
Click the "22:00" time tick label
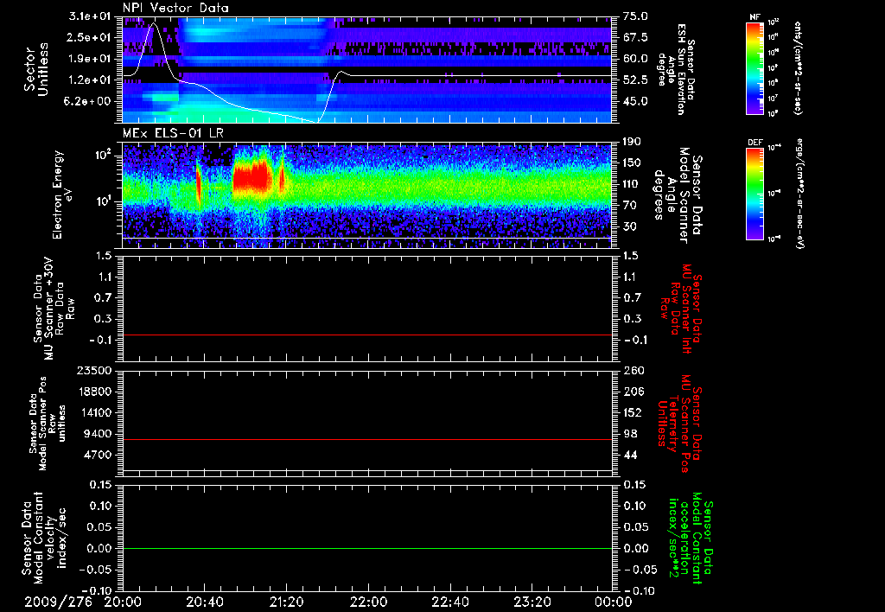coord(368,602)
